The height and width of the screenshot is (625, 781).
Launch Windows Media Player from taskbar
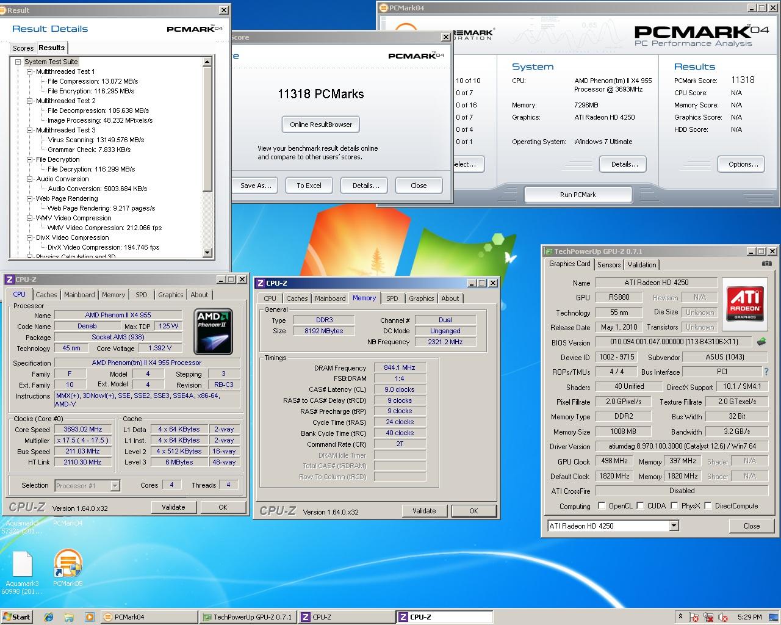coord(90,617)
